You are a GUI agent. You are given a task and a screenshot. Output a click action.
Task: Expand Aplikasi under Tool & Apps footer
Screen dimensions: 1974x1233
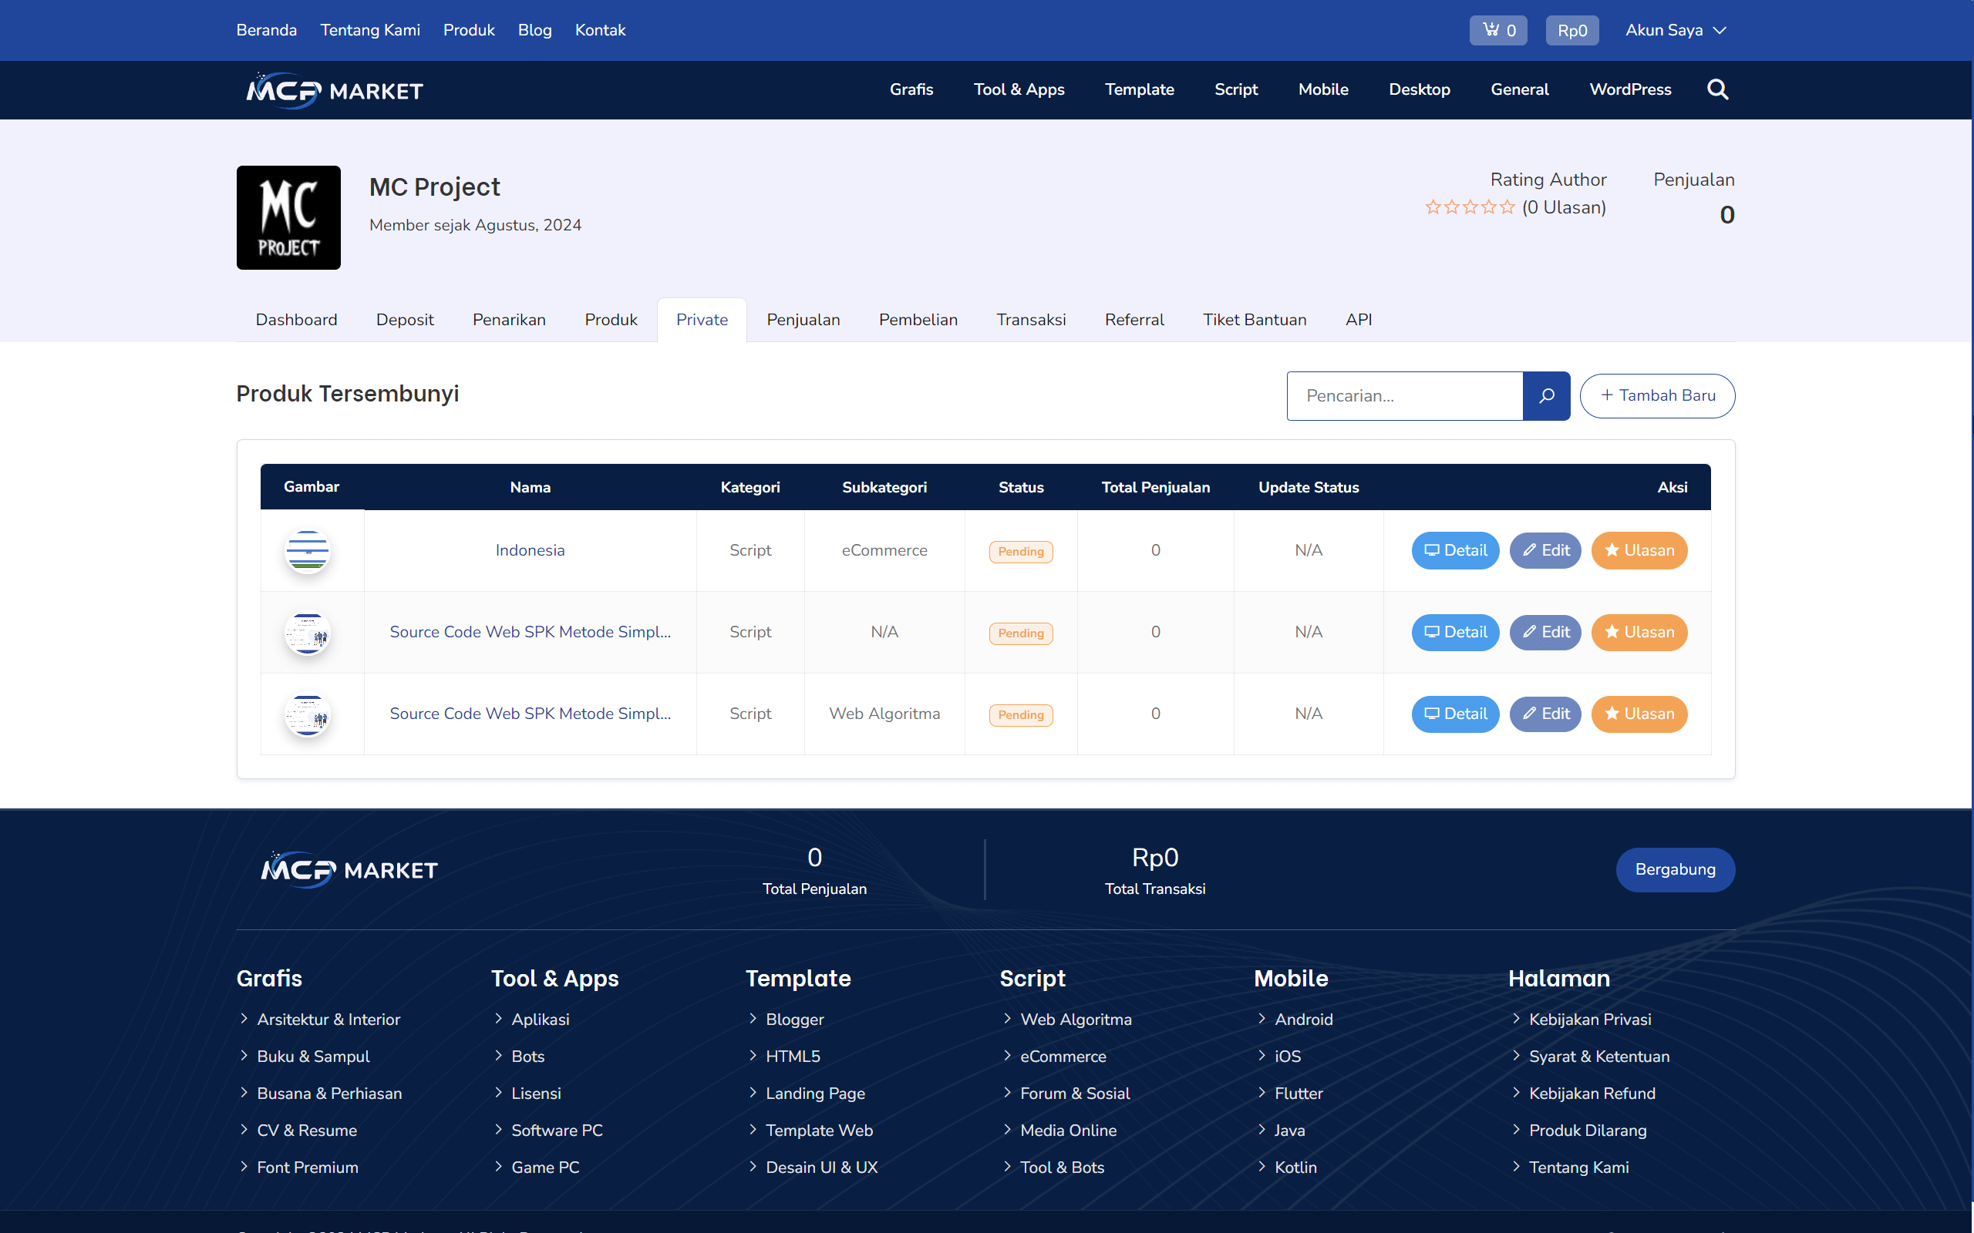(x=541, y=1019)
